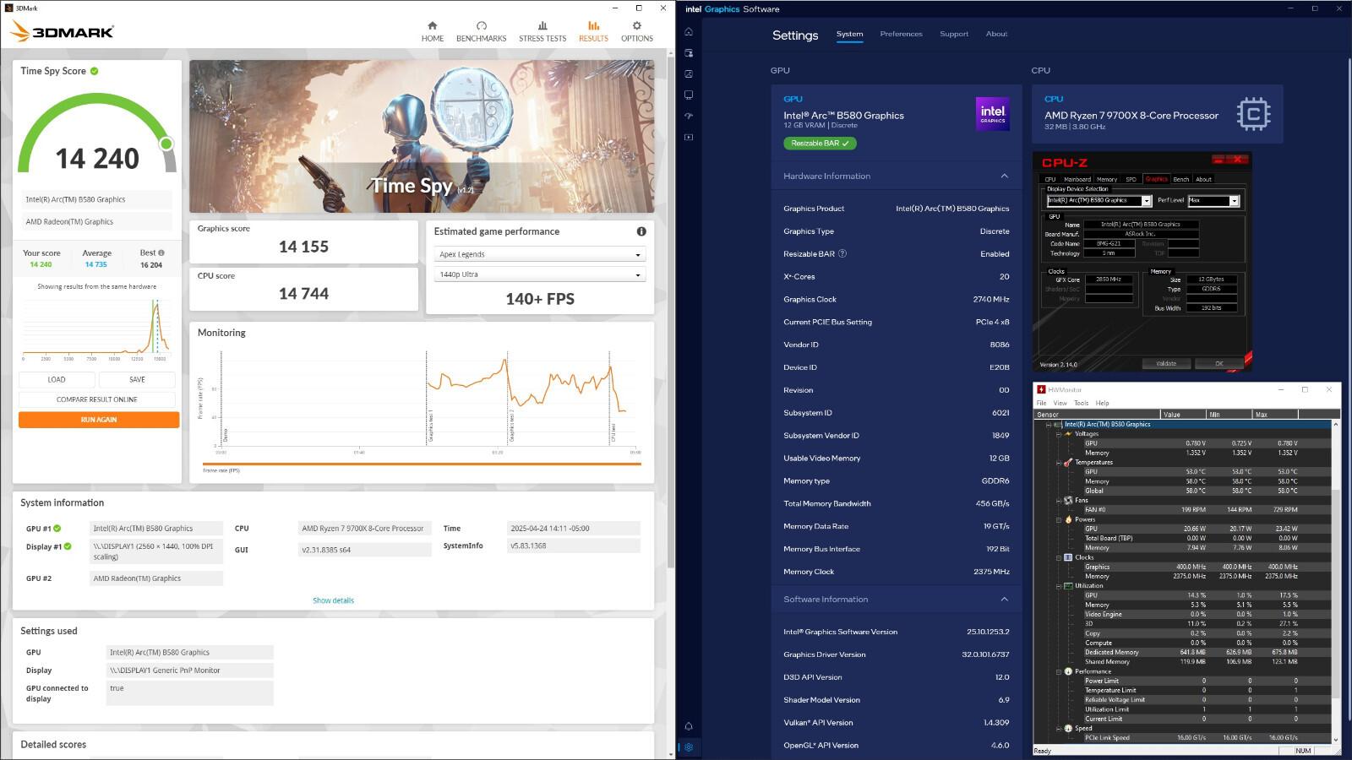1352x760 pixels.
Task: Open the Games profile icon in Intel sidebar
Action: pyautogui.click(x=689, y=53)
